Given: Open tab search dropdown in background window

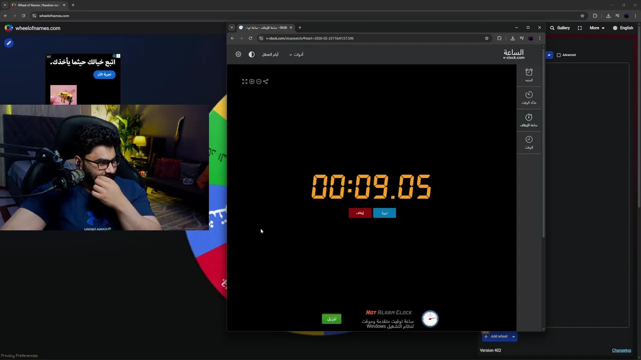Looking at the screenshot, I should pos(5,5).
